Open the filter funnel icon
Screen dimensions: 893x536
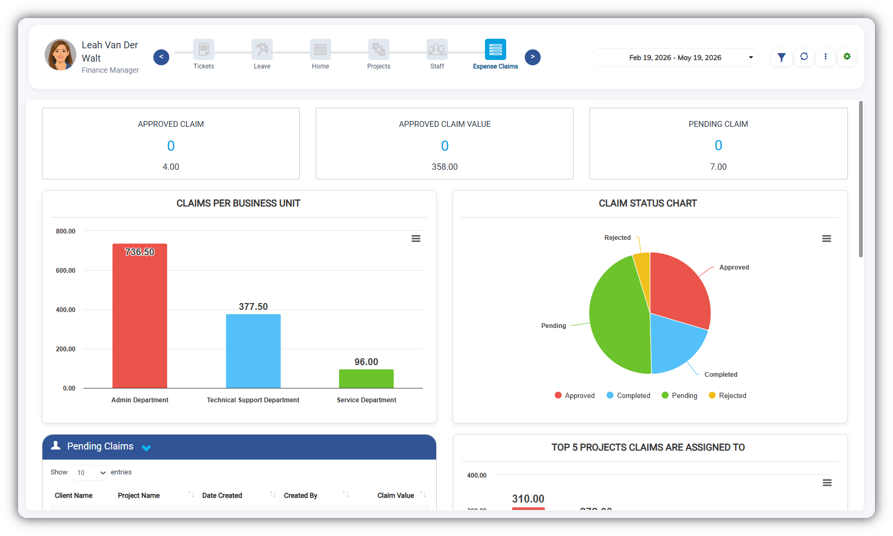coord(782,57)
